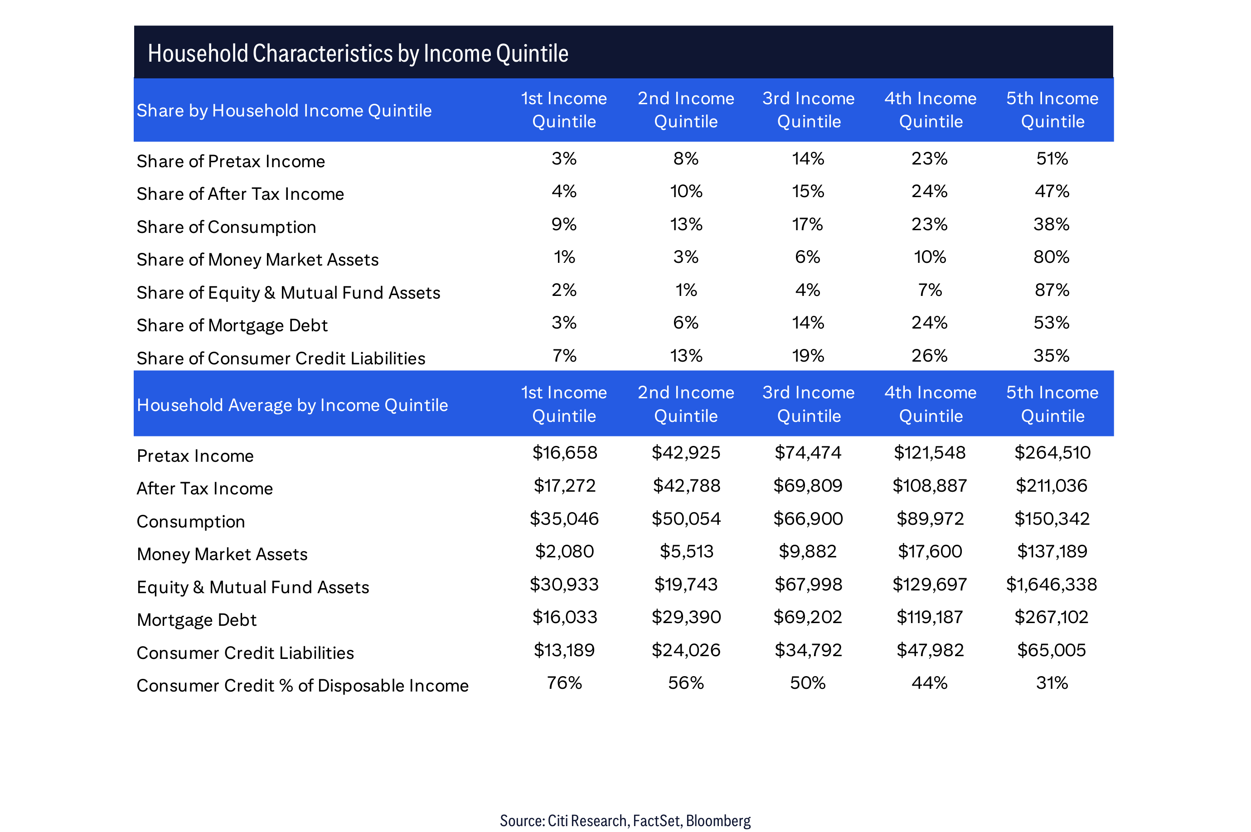
Task: Click the $74,474 third quintile pretax income
Action: pos(808,453)
